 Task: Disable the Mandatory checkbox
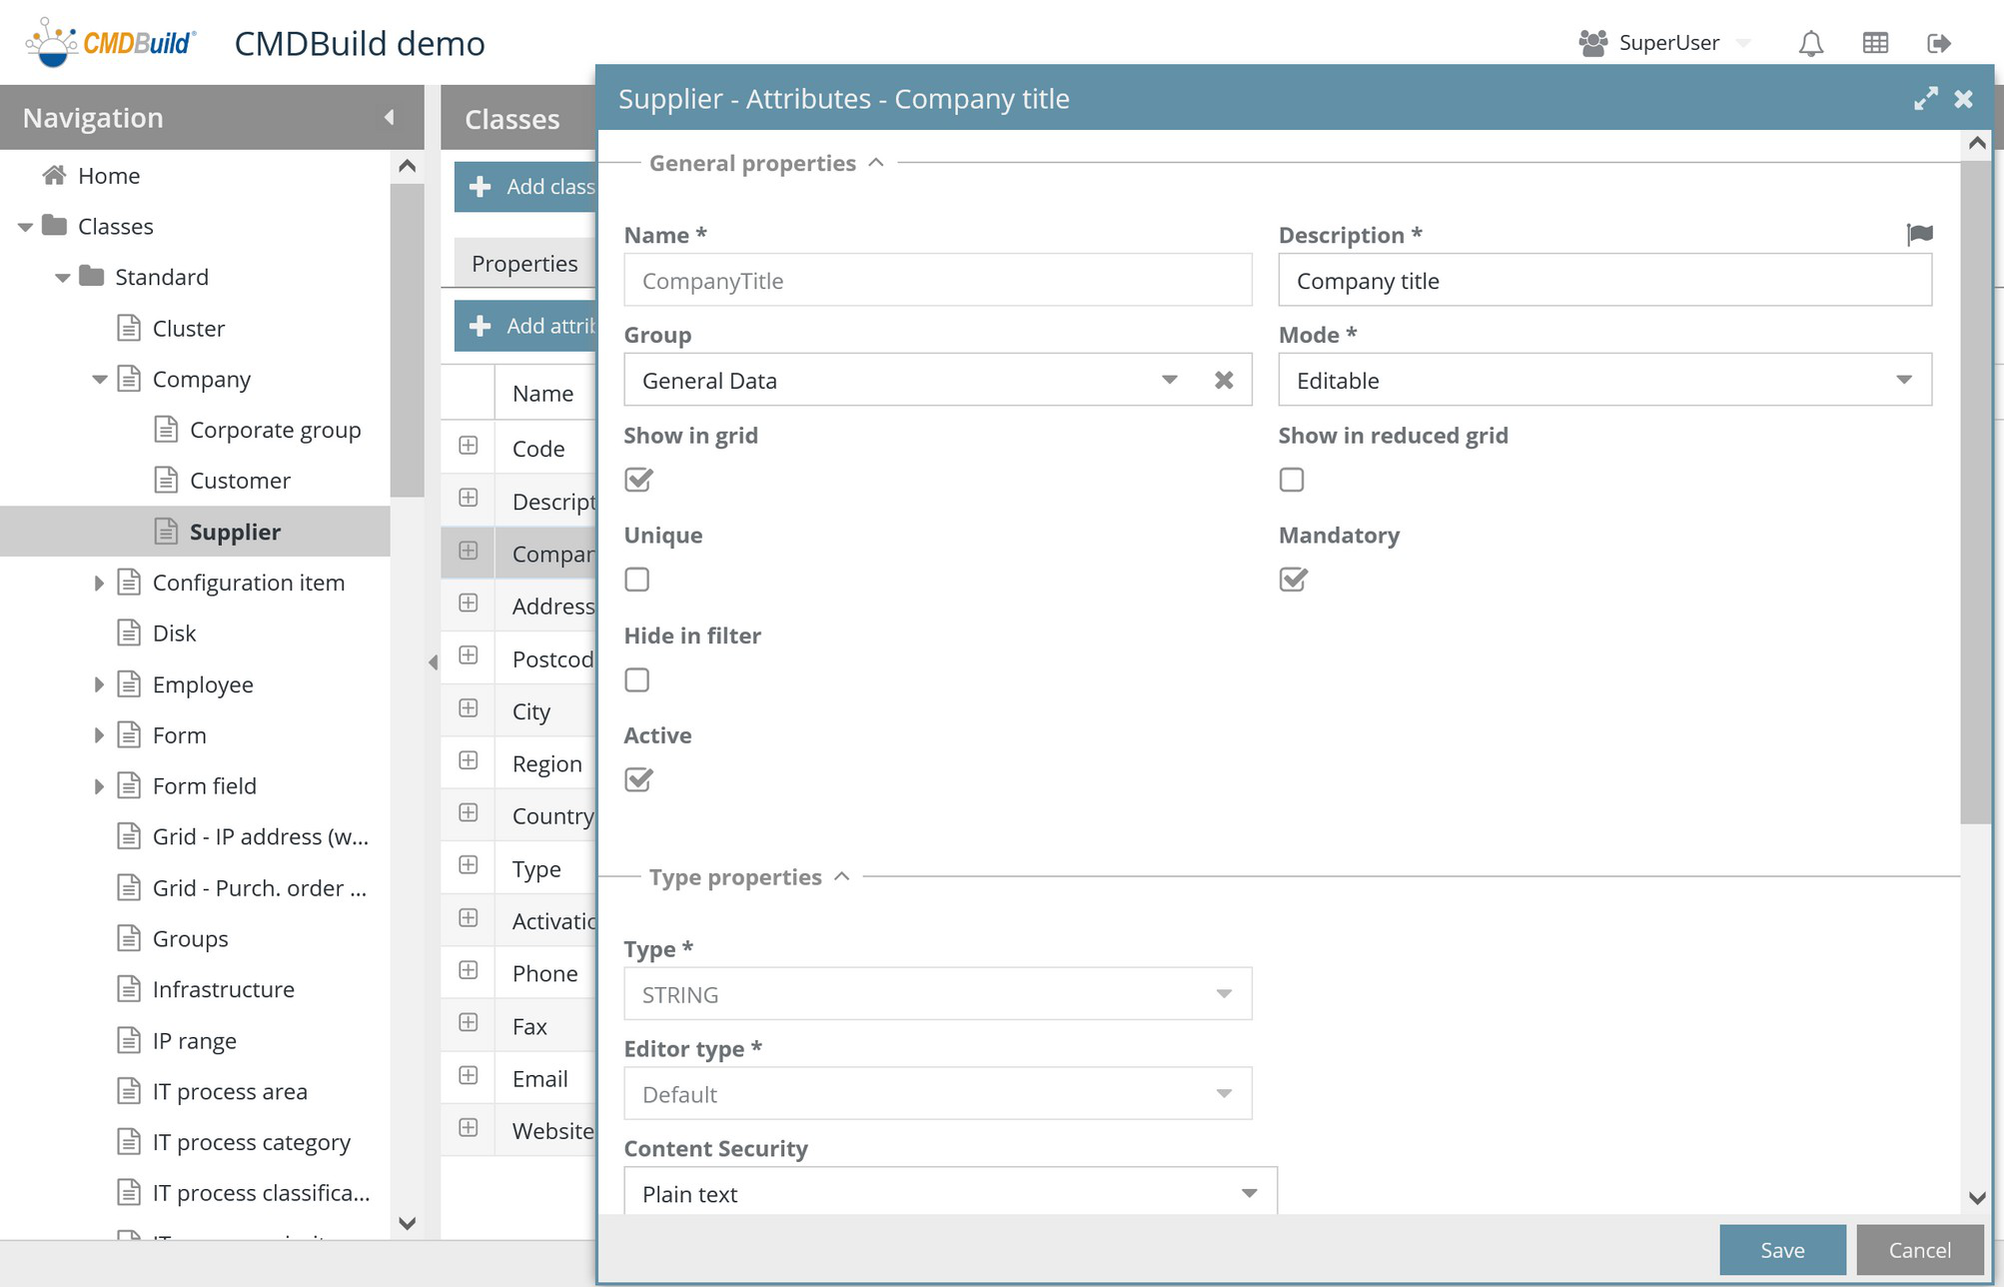click(1292, 580)
